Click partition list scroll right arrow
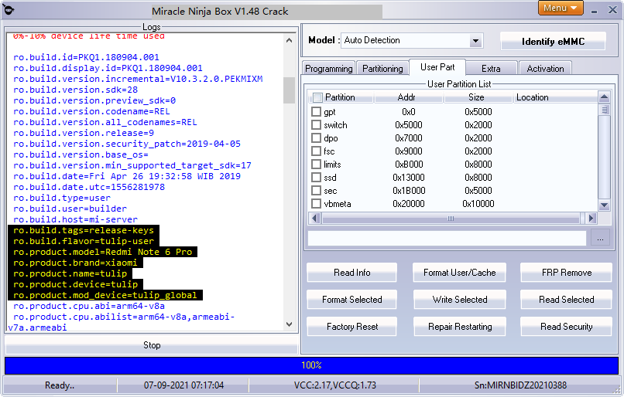The width and height of the screenshot is (624, 397). point(591,218)
